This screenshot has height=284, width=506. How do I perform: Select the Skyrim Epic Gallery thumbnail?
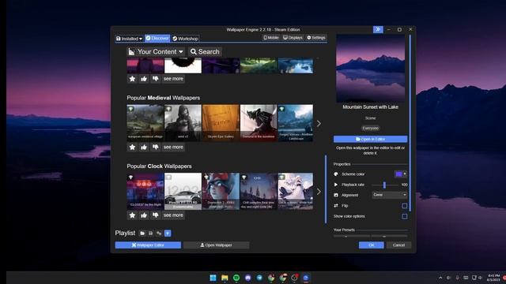pos(221,123)
